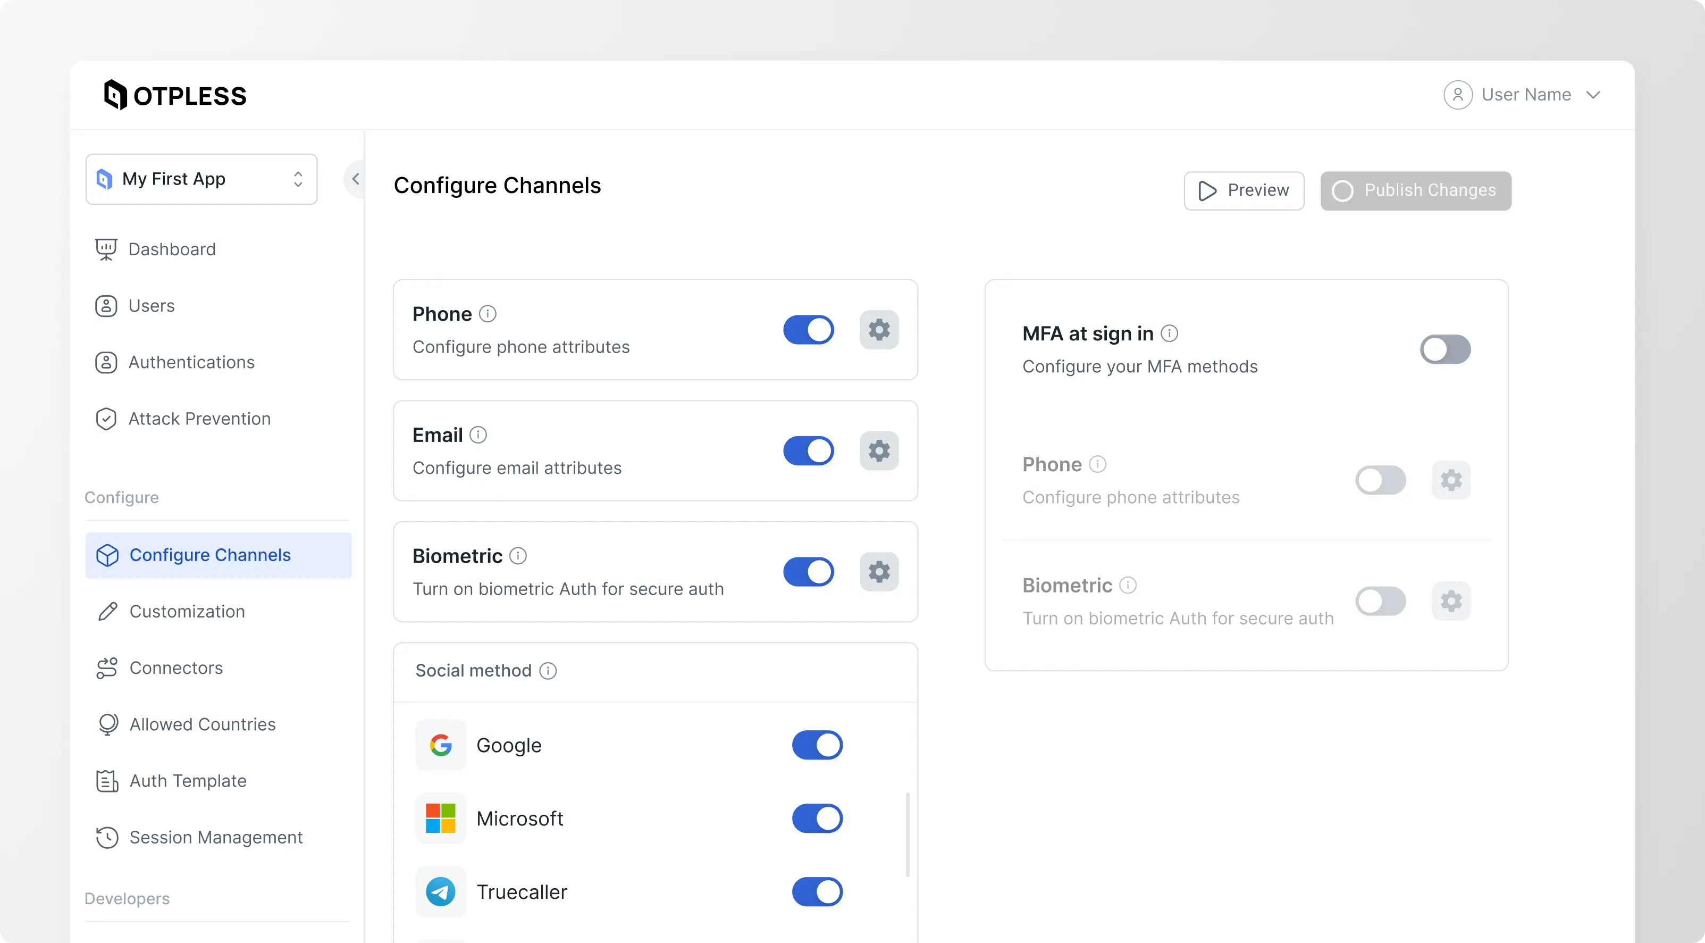The image size is (1705, 943).
Task: Toggle the Truecaller social method off
Action: (x=818, y=892)
